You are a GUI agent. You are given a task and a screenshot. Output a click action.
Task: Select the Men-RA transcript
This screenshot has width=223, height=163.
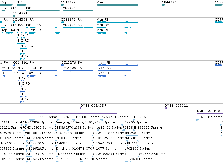coord(114,28)
